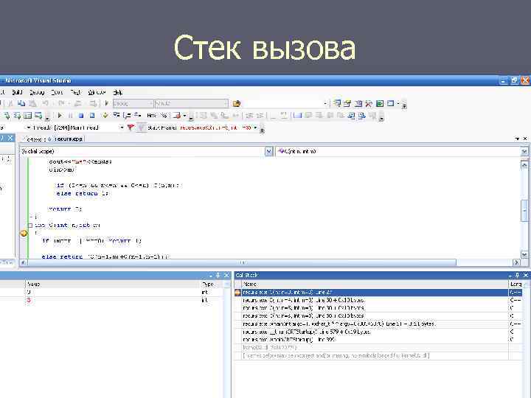
Task: Click the Lang column header in Call Stack
Action: tap(516, 284)
